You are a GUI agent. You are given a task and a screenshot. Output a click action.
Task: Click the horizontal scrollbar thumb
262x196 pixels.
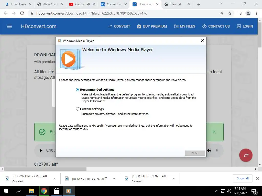pos(45,169)
